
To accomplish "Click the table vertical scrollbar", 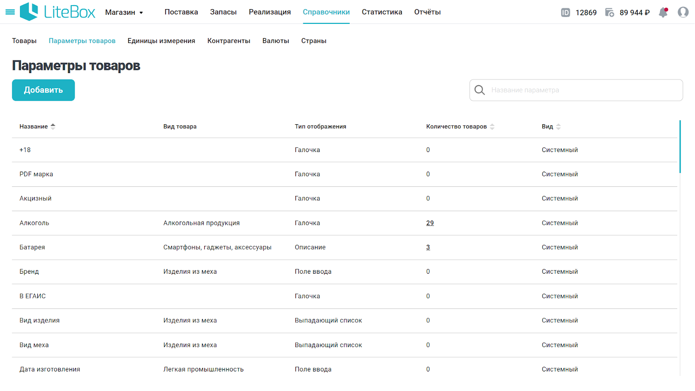I will pos(680,147).
